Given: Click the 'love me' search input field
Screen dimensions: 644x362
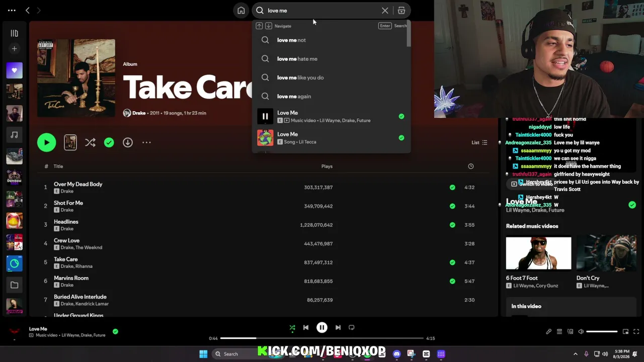Looking at the screenshot, I should pyautogui.click(x=322, y=11).
